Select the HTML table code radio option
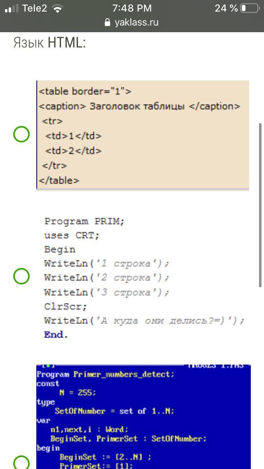This screenshot has height=469, width=264. (21, 134)
